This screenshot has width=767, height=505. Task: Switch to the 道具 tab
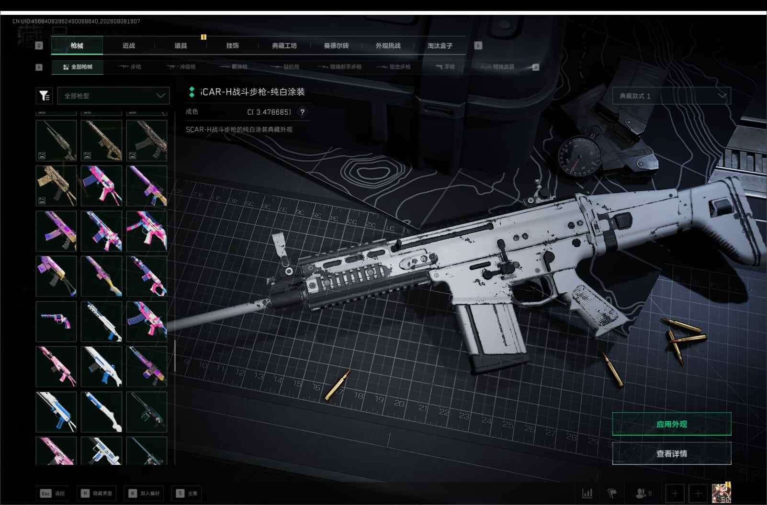coord(180,45)
